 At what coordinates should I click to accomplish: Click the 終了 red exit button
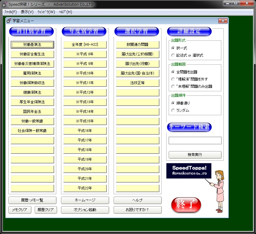pyautogui.click(x=186, y=205)
